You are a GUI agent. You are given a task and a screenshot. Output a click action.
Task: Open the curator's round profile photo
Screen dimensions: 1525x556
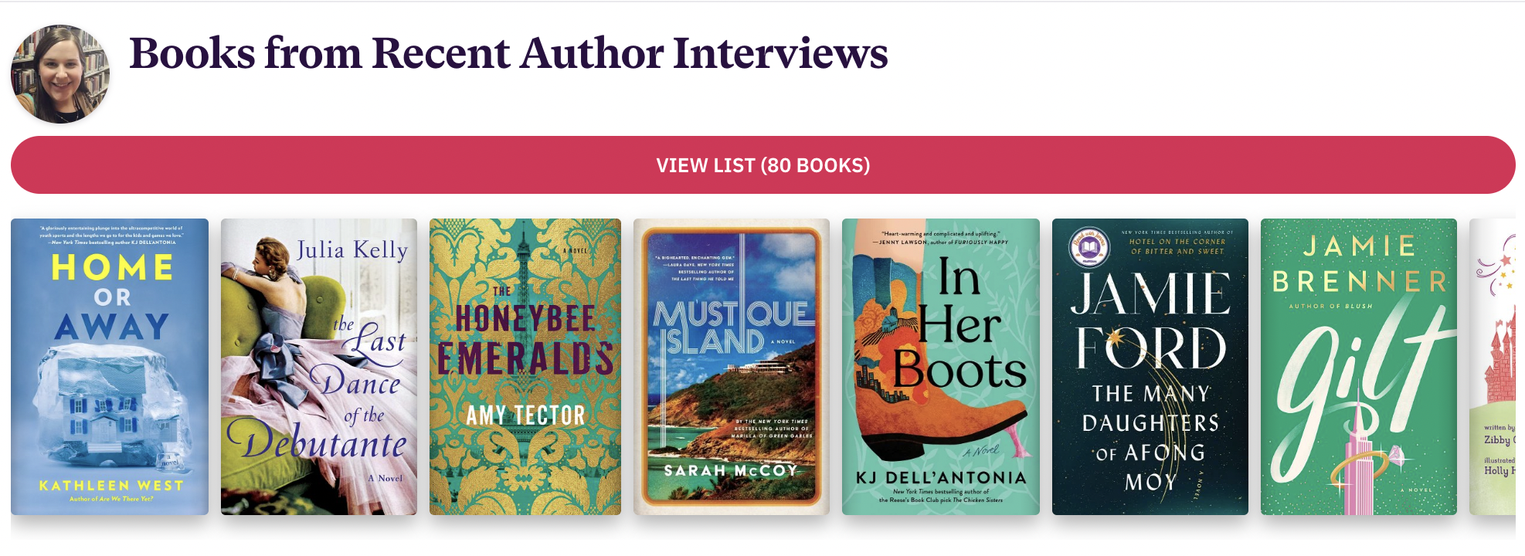pos(60,74)
